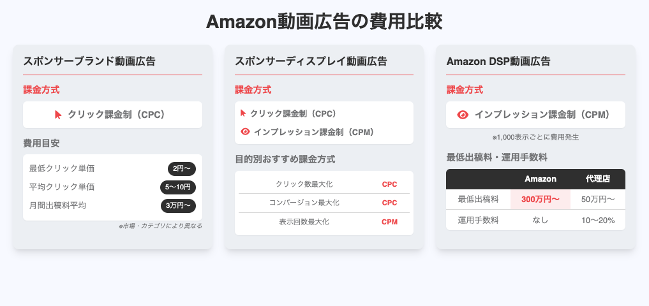Click the 10〜20% fee cell
Viewport: 649px width, 306px height.
click(598, 221)
